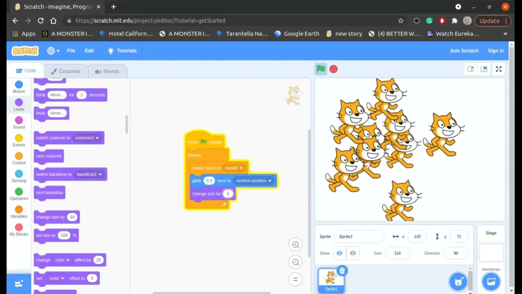Open the Choose a Sprite button

[x=458, y=281]
